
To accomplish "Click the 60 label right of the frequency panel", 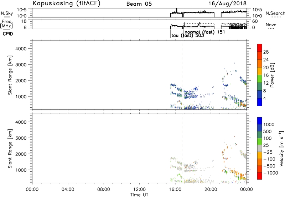I will click(x=255, y=21).
